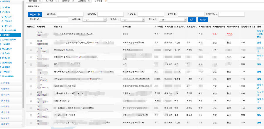Click the icon beside 方案报价 sidebar sub-item
Viewport: 264px width, 129px height.
(x=3, y=21)
